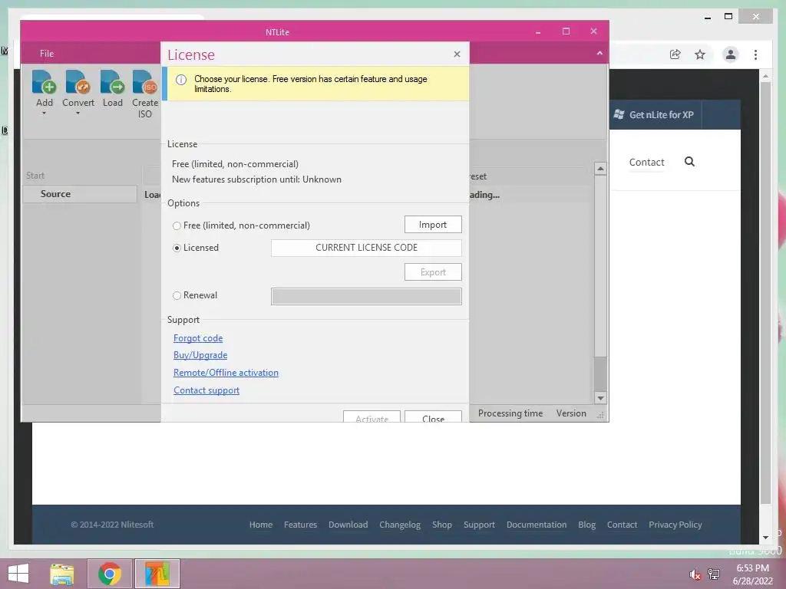This screenshot has height=589, width=786.
Task: Click the website search magnifier icon
Action: (689, 161)
